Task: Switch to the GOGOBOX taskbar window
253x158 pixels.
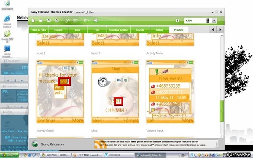Action: tap(118, 155)
